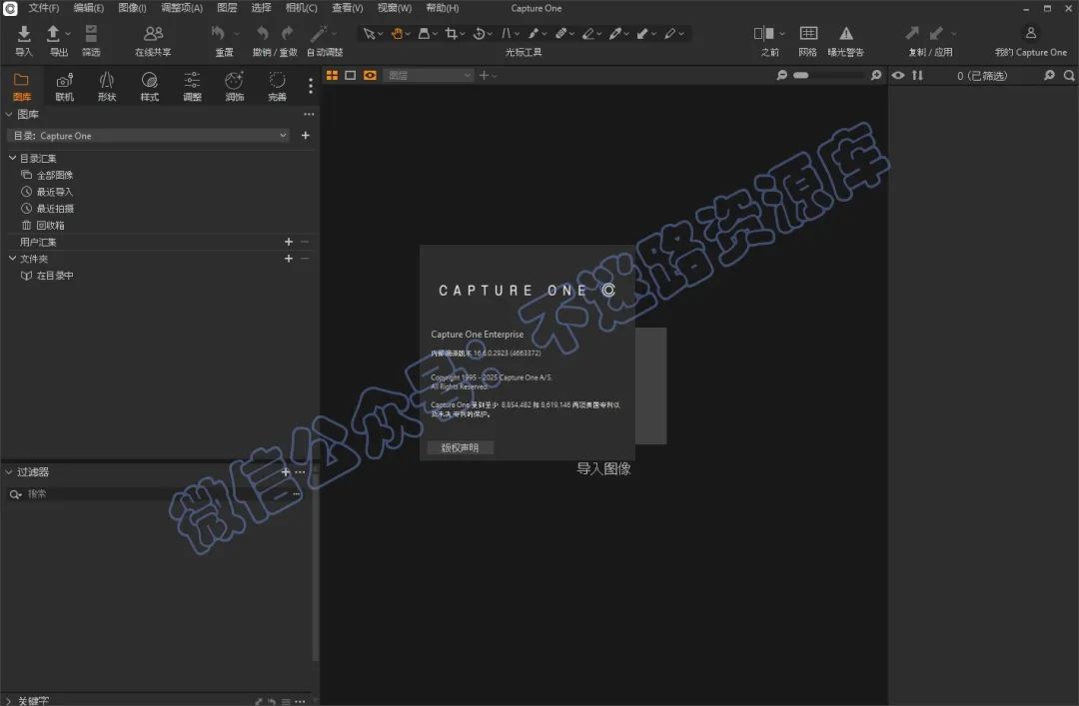
Task: Open the vertical three-dot tool tab options
Action: pos(311,85)
